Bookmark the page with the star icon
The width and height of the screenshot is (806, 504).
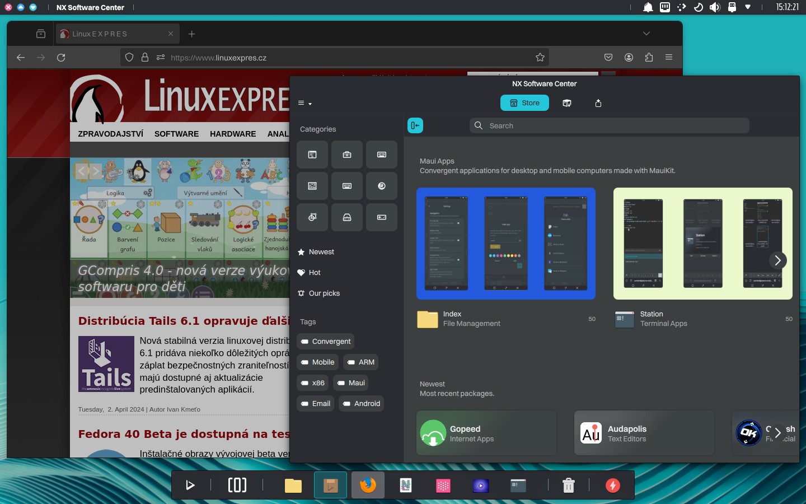pyautogui.click(x=540, y=57)
